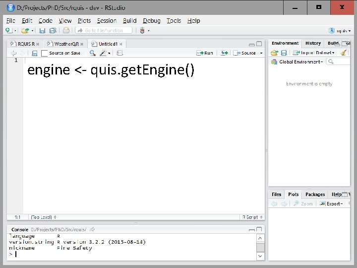Open the Tools menu
This screenshot has width=357, height=268.
[x=174, y=21]
